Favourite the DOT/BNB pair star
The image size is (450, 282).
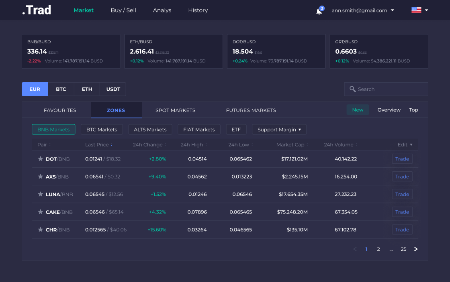[x=40, y=159]
